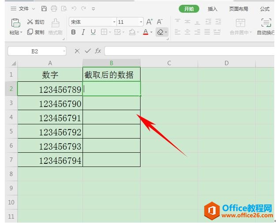Open the font size 11 dropdown
Image resolution: width=276 pixels, height=223 pixels.
coord(141,22)
